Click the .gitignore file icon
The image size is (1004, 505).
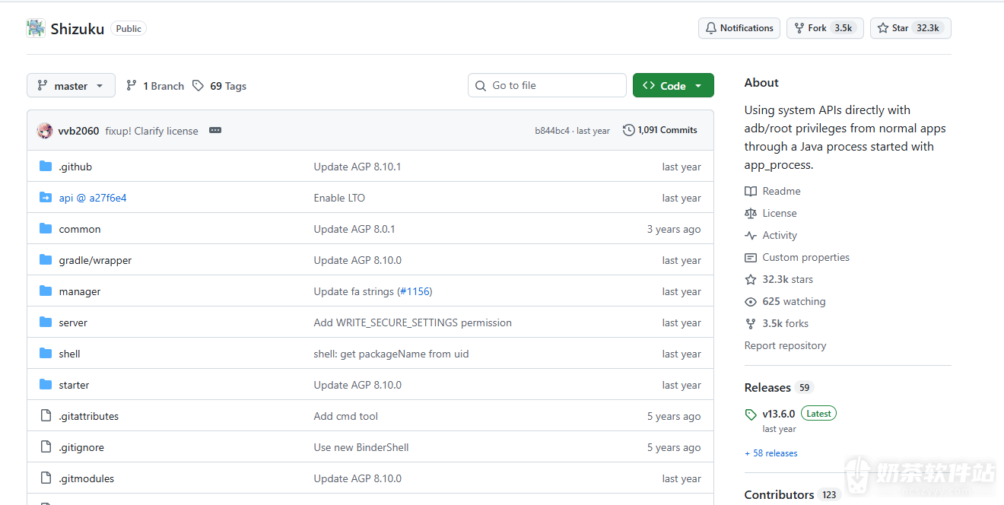coord(46,447)
